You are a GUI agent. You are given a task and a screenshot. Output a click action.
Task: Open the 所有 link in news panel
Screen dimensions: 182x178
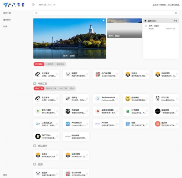coord(175,21)
